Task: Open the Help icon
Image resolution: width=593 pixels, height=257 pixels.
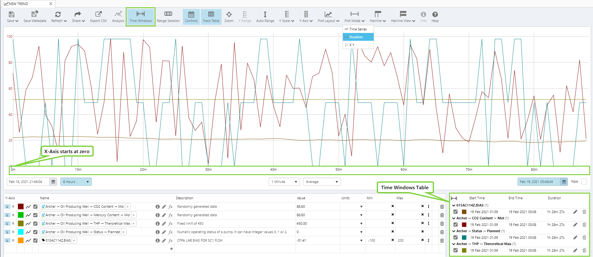Action: pyautogui.click(x=435, y=14)
